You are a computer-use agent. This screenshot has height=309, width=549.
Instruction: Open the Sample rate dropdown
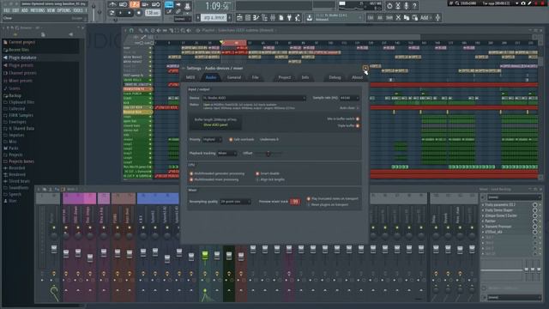tap(349, 98)
